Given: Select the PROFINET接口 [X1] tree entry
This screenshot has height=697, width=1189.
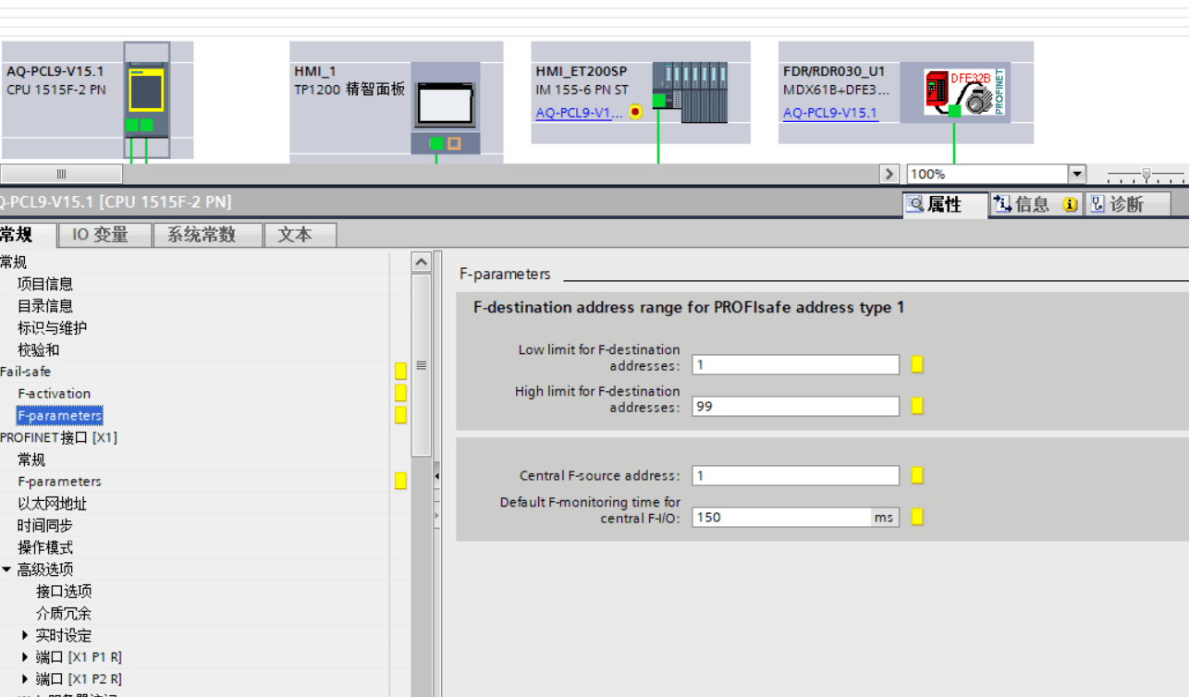Looking at the screenshot, I should [x=58, y=437].
